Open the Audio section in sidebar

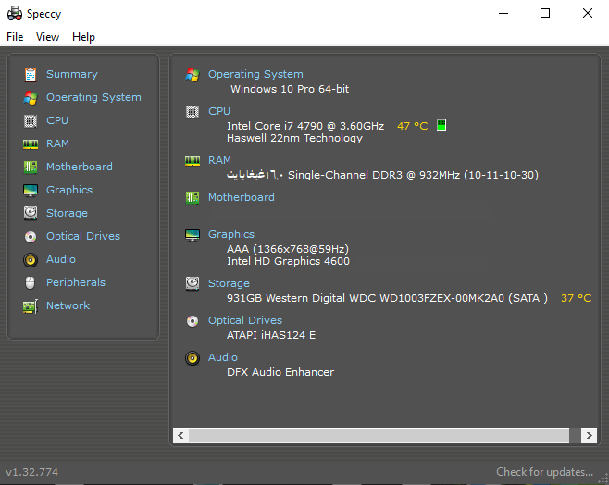[61, 259]
